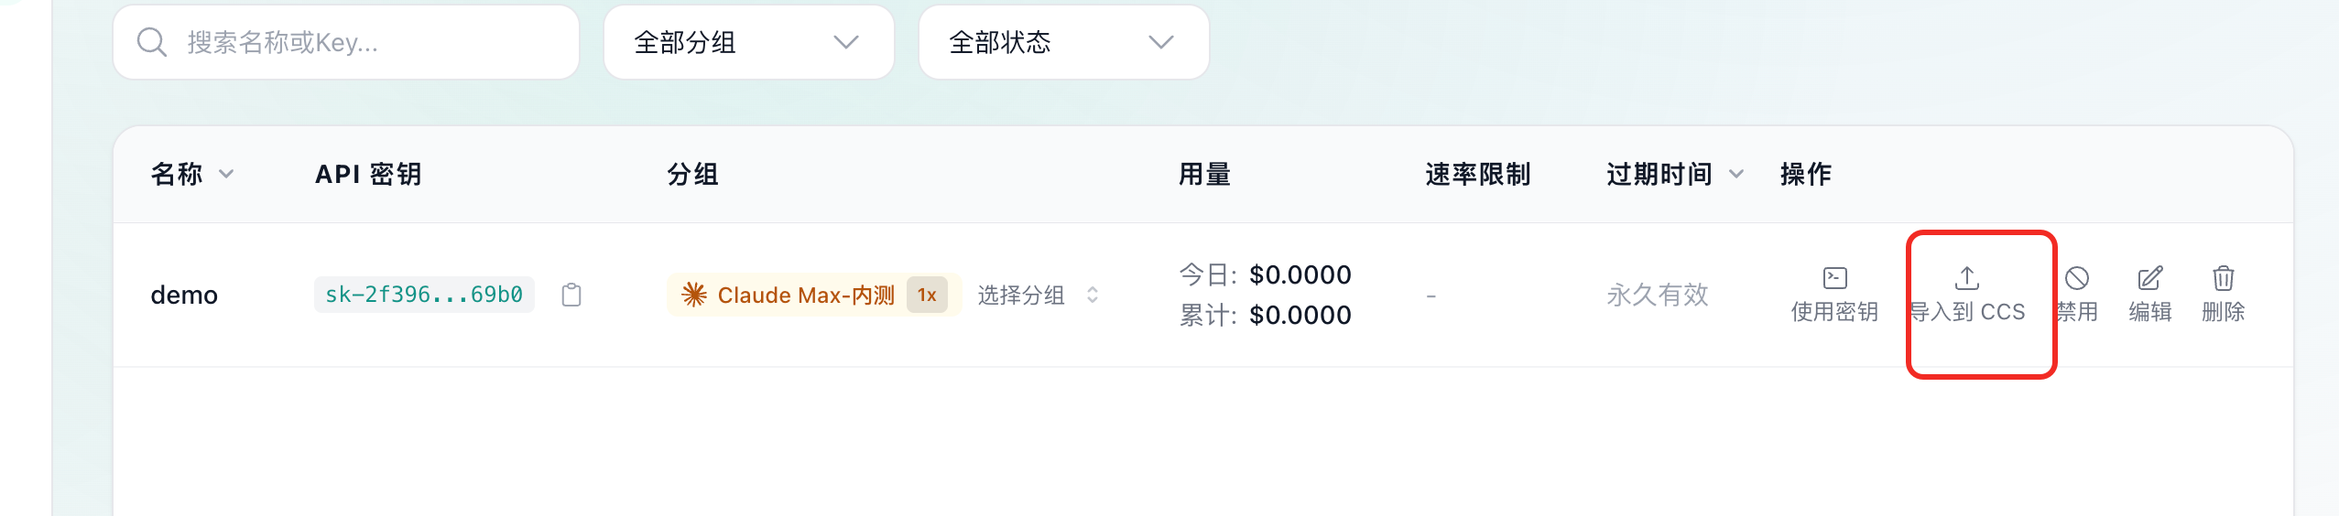Click the 导入到 CCS upload icon

point(1966,278)
